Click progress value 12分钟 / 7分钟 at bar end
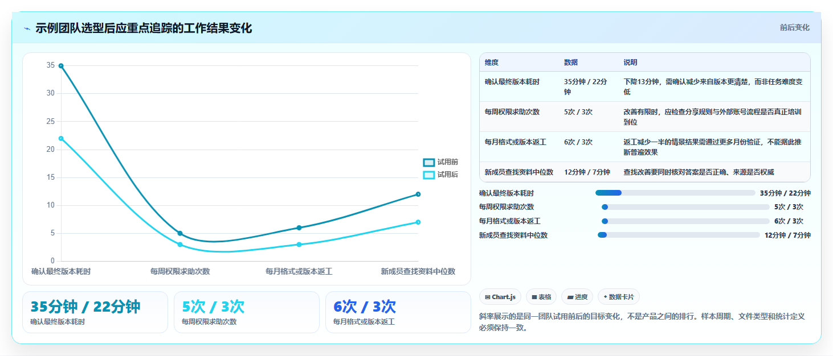Image resolution: width=833 pixels, height=356 pixels. tap(787, 235)
